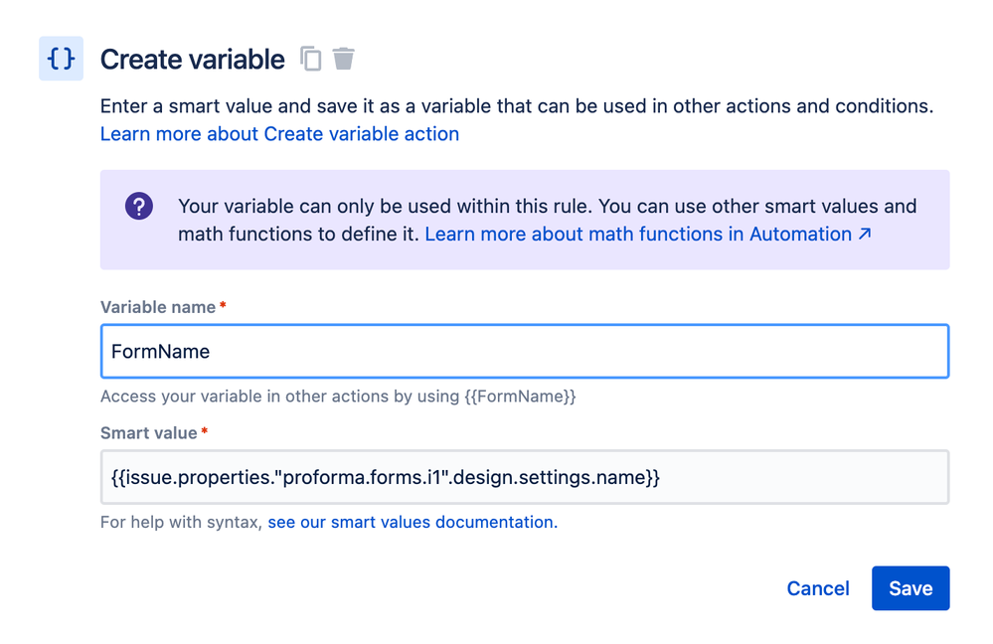This screenshot has height=644, width=993.
Task: Click into the Smart value field
Action: coord(524,477)
